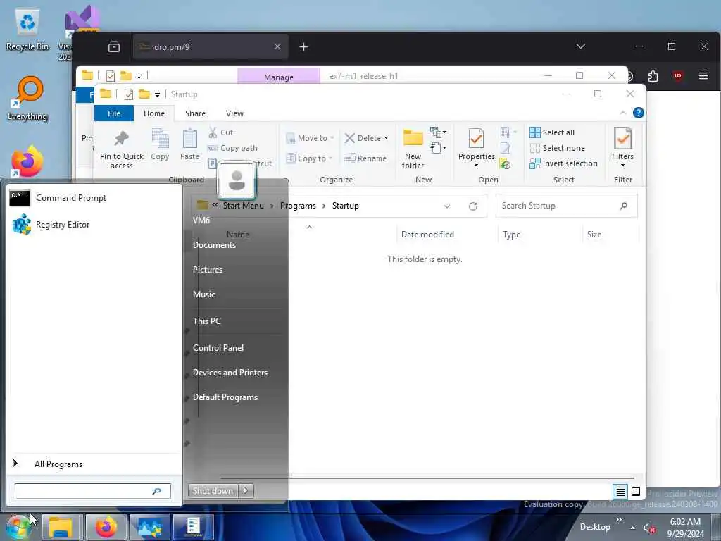Switch to the Share ribbon tab
The image size is (721, 541).
196,113
